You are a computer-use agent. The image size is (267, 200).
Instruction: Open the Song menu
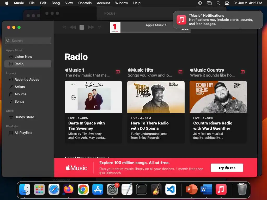tap(56, 3)
